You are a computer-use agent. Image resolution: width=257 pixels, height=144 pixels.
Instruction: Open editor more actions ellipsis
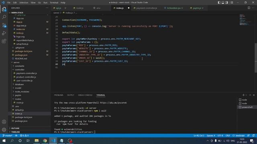coord(253,8)
